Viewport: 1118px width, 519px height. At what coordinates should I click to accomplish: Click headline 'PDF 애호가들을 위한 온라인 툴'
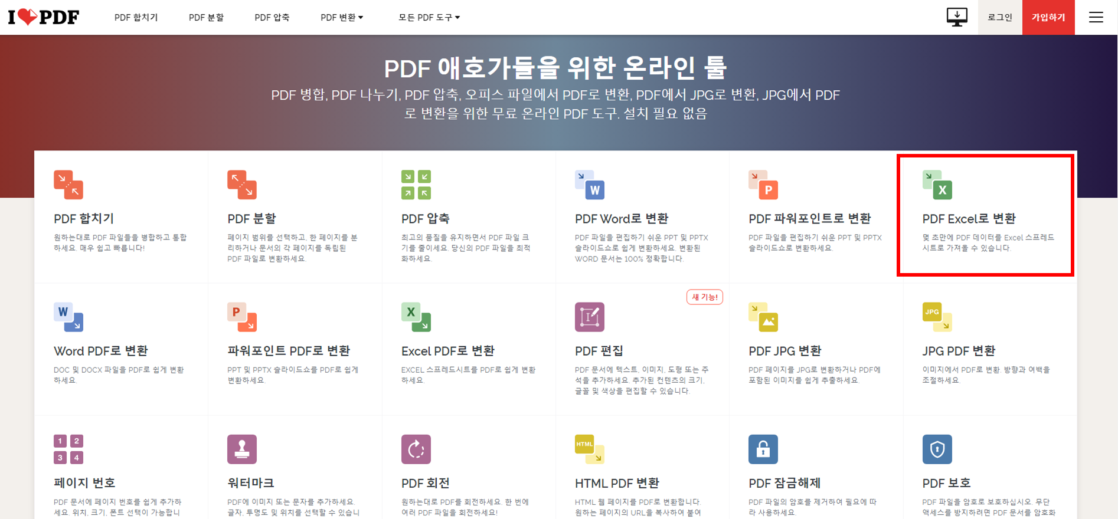tap(555, 68)
